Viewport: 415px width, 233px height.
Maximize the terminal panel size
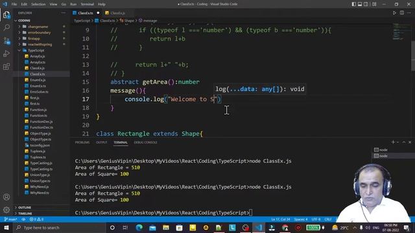[404, 142]
